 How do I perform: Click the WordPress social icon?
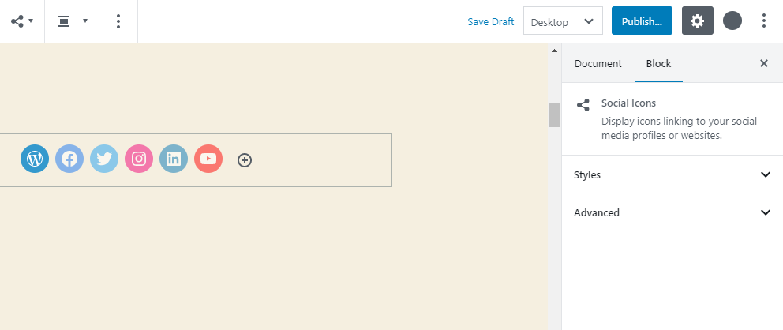click(35, 159)
